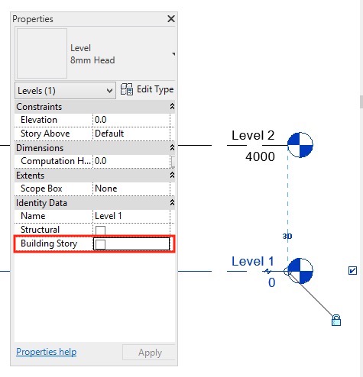Viewport: 363px width, 377px height.
Task: Click the small button beside Computation Height
Action: (x=173, y=162)
